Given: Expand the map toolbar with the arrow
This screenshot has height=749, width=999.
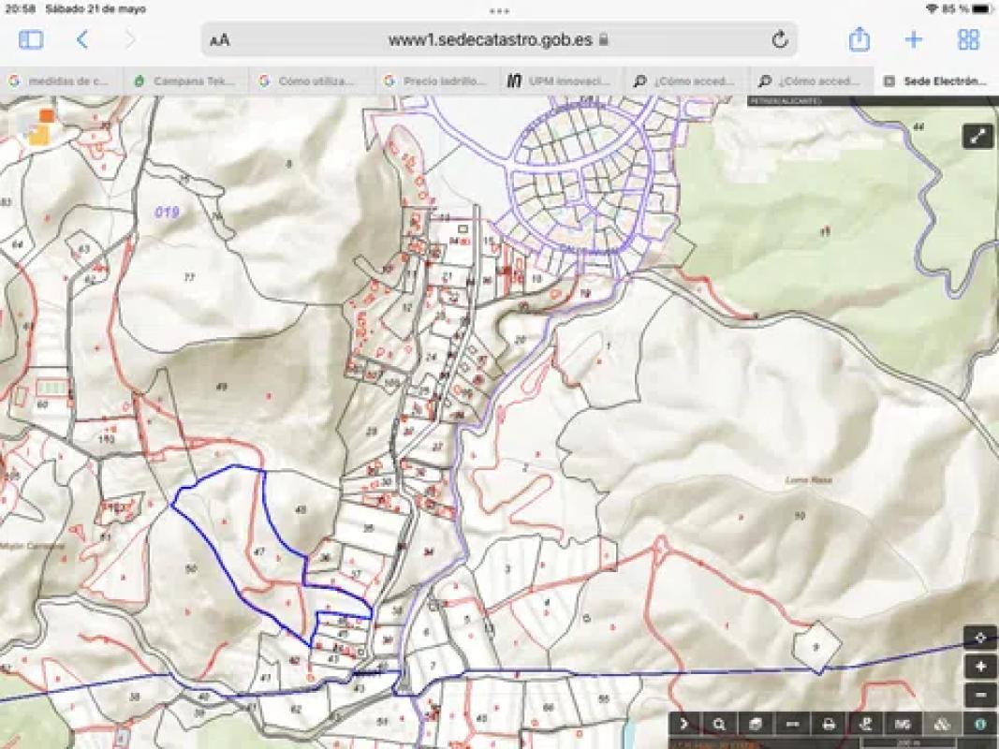Looking at the screenshot, I should (683, 724).
